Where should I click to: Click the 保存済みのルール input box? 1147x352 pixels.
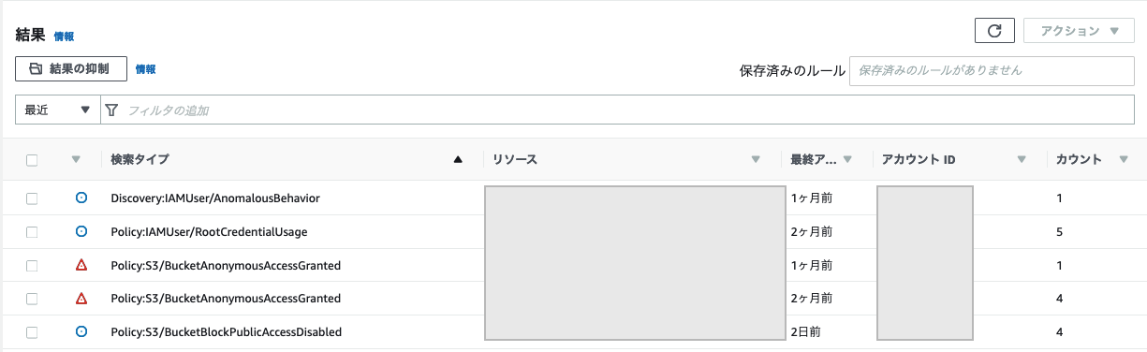point(992,70)
